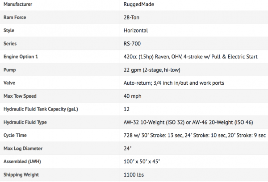Click the Max Log Diameter label
This screenshot has width=268, height=182.
(x=21, y=148)
